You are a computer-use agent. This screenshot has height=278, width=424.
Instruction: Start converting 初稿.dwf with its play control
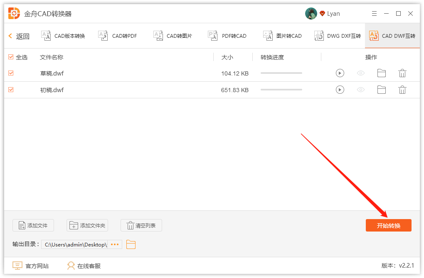tap(340, 90)
